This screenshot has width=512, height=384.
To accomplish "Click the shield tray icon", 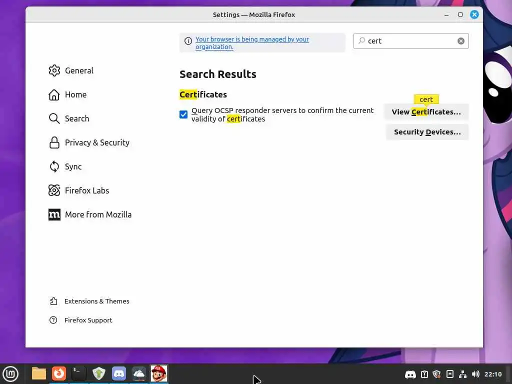I will click(x=436, y=374).
